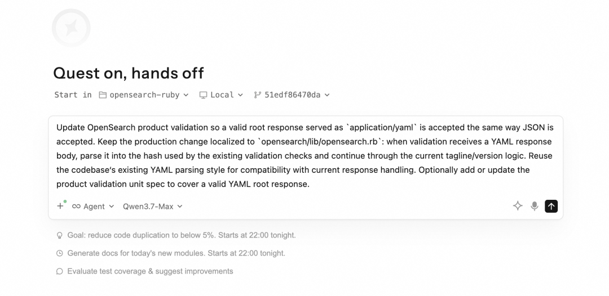This screenshot has width=609, height=296.
Task: Activate the microphone voice input
Action: 535,206
